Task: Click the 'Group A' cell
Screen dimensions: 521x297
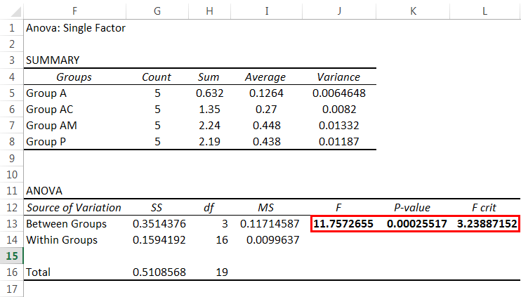Action: coord(46,93)
